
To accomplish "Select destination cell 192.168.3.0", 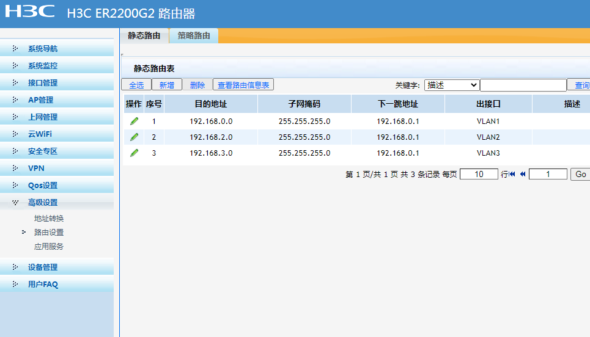I will point(211,153).
